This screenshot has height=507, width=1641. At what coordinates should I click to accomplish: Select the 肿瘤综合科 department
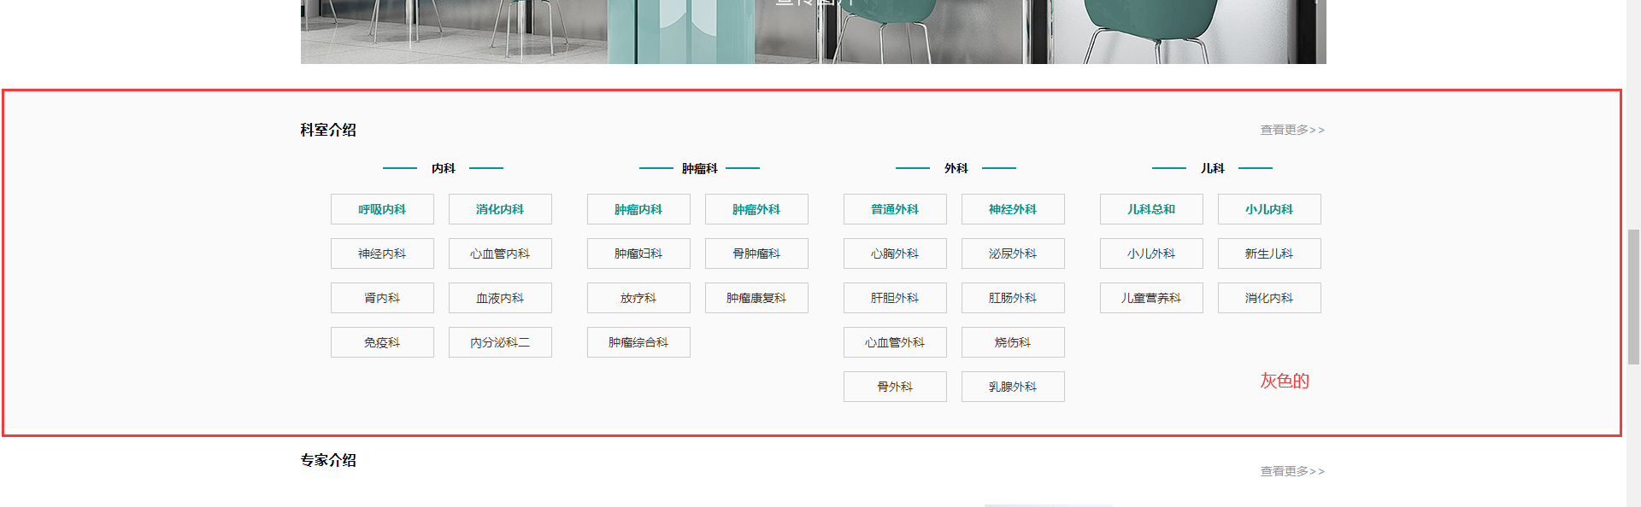638,342
